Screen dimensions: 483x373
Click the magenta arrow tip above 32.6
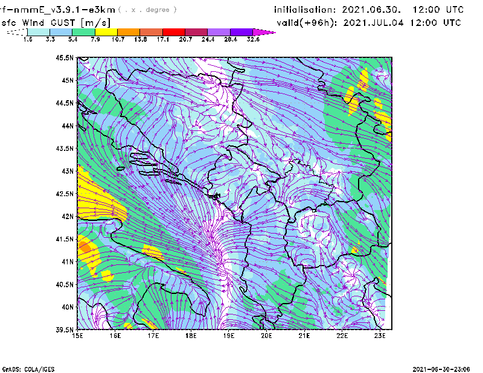point(263,32)
